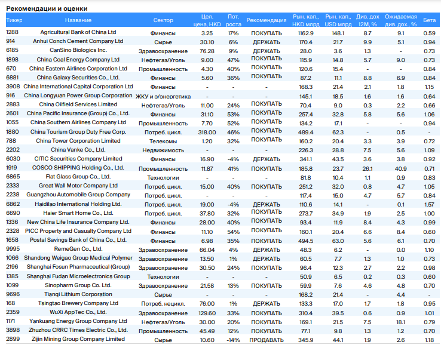Click the 'Цел. цена, HKD' column header

click(x=207, y=20)
